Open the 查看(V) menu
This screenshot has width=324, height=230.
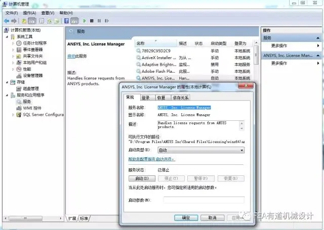point(48,13)
